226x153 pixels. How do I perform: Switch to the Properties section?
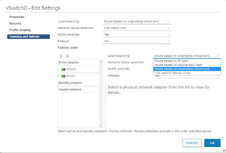pyautogui.click(x=17, y=17)
